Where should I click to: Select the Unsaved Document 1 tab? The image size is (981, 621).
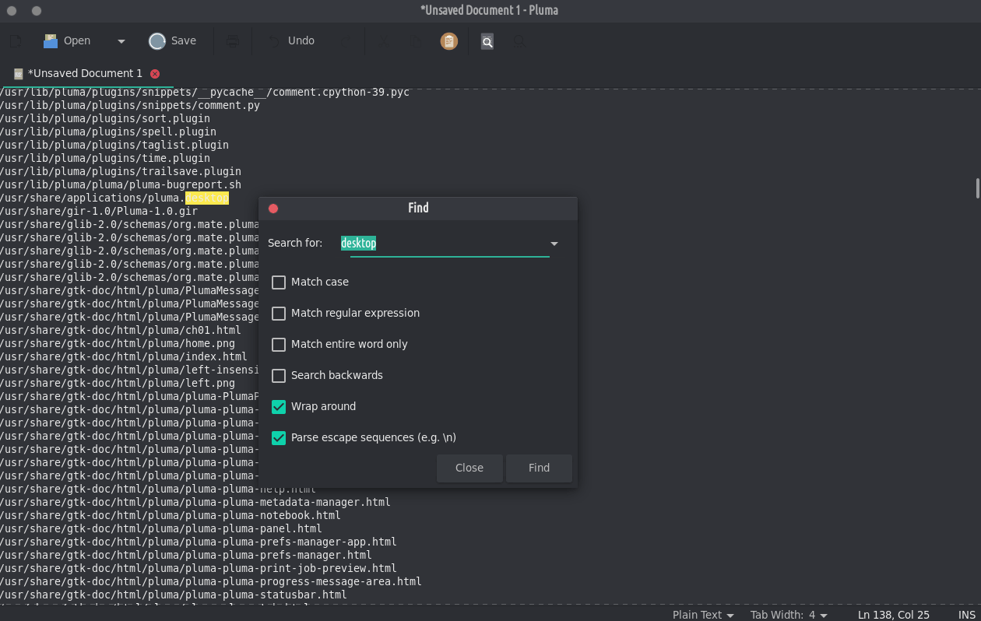click(85, 74)
